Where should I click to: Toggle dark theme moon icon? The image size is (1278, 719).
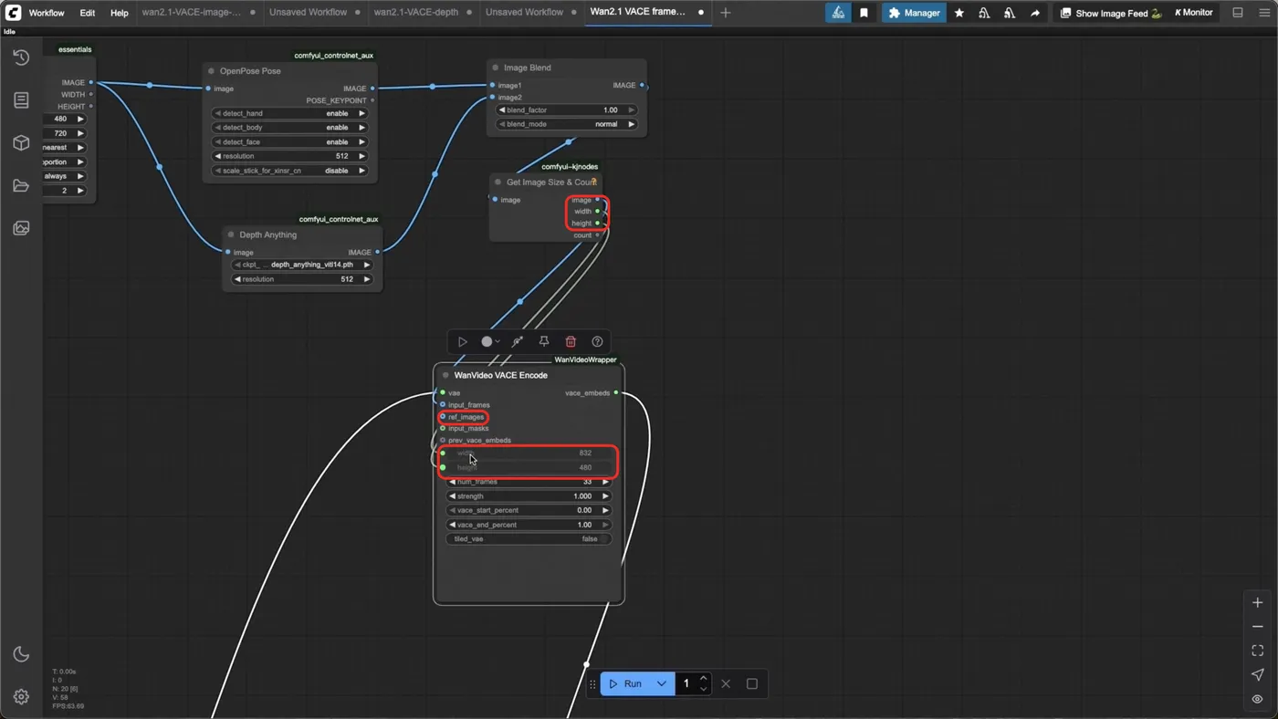(x=21, y=653)
